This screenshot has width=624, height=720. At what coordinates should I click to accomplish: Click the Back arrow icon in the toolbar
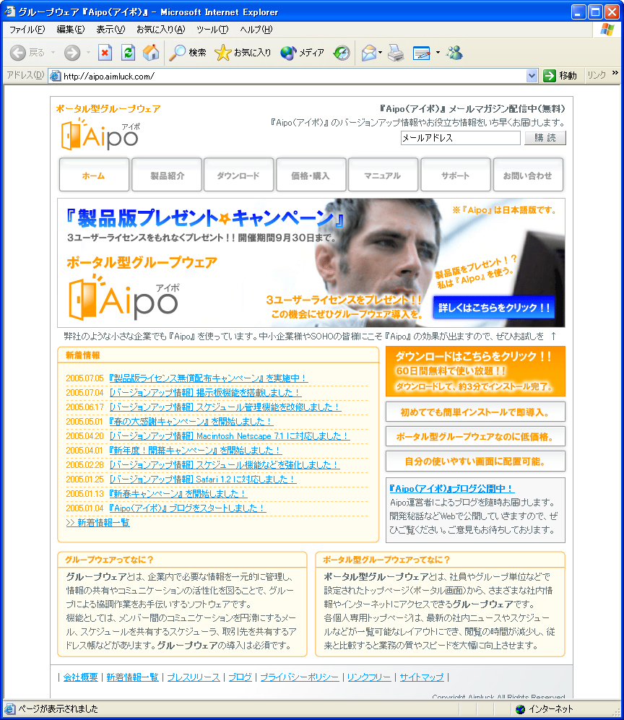pos(18,53)
